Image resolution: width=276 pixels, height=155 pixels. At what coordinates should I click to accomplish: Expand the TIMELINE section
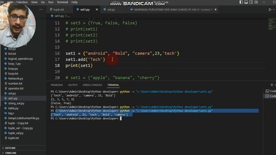click(x=10, y=153)
